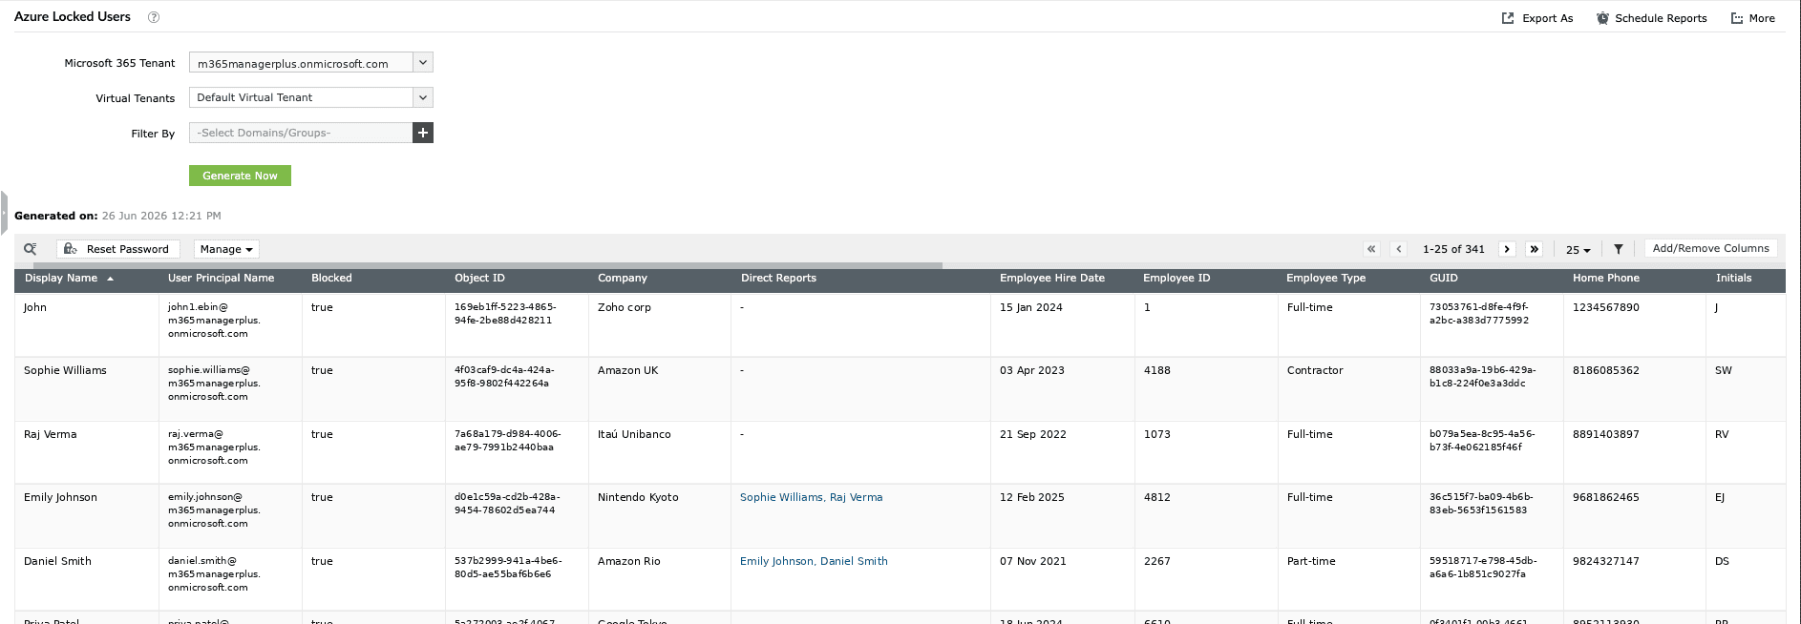Select the display name cell 'John'
The image size is (1801, 624).
coord(35,307)
